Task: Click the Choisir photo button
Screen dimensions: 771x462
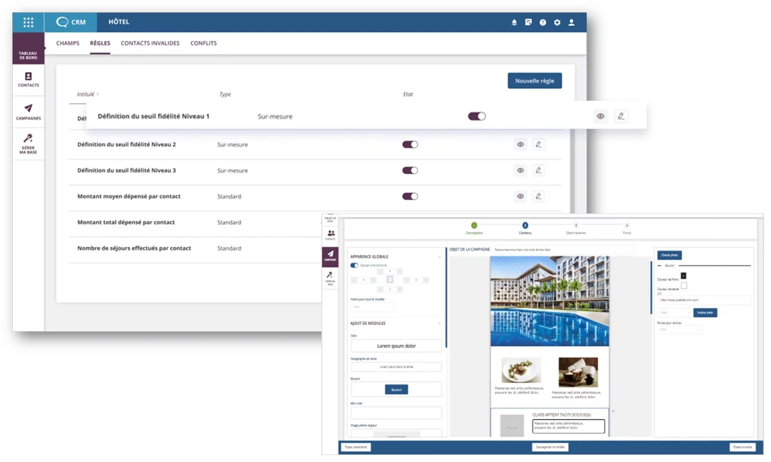Action: point(670,255)
